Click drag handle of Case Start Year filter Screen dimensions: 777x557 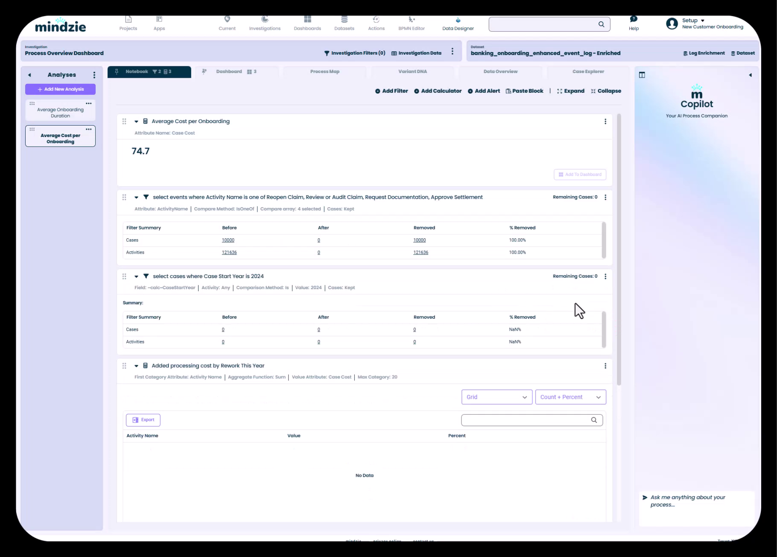click(124, 276)
